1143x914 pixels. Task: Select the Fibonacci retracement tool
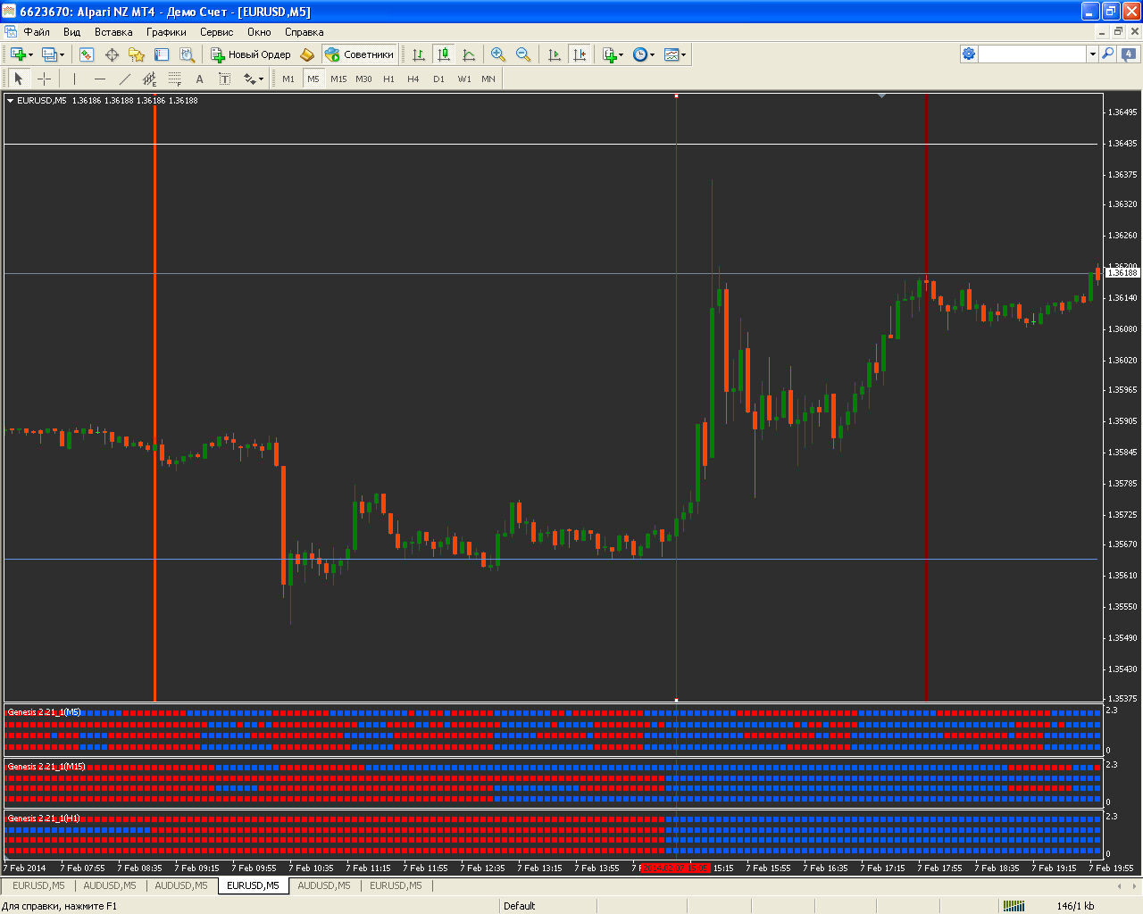coord(175,79)
